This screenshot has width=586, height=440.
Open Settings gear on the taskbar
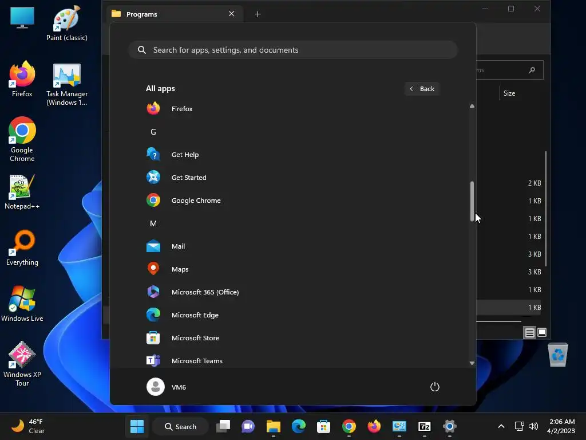click(x=449, y=426)
